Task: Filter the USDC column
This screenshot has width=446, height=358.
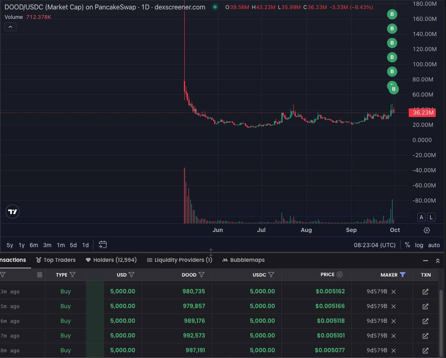Action: 271,275
